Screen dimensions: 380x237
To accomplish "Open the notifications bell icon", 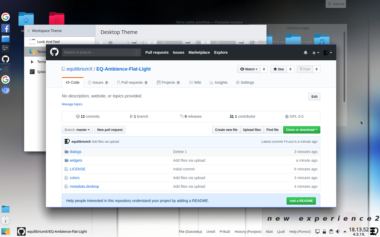I will tap(306, 52).
